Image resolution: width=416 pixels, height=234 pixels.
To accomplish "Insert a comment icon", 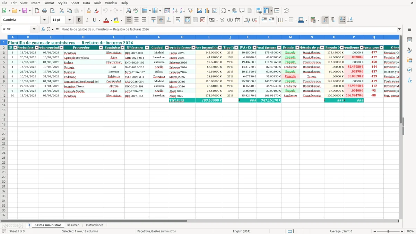I will pyautogui.click(x=242, y=11).
